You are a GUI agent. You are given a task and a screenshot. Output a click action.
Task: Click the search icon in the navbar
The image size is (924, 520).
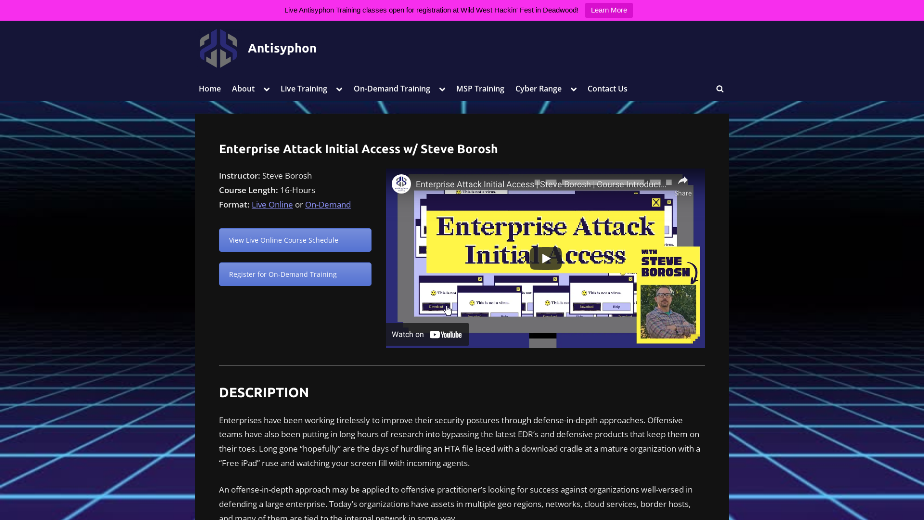point(719,89)
